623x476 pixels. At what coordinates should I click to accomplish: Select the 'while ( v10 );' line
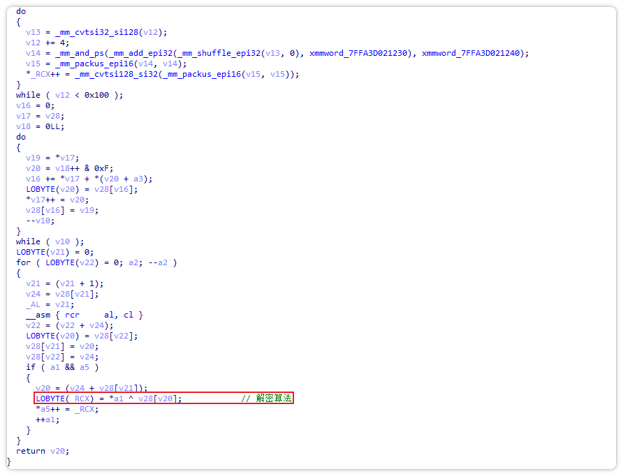(50, 241)
